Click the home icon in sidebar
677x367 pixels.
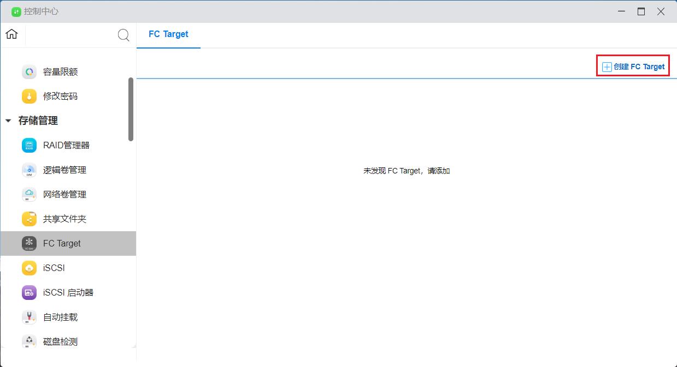coord(11,34)
